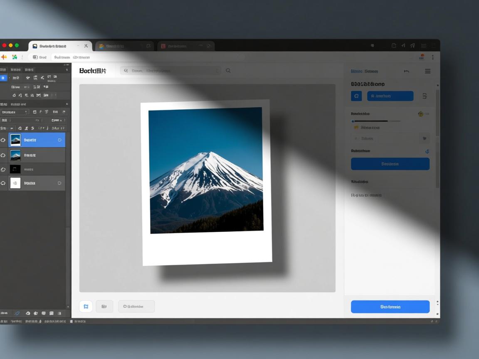
Task: Click the wide blue button in right panel middle
Action: click(390, 164)
